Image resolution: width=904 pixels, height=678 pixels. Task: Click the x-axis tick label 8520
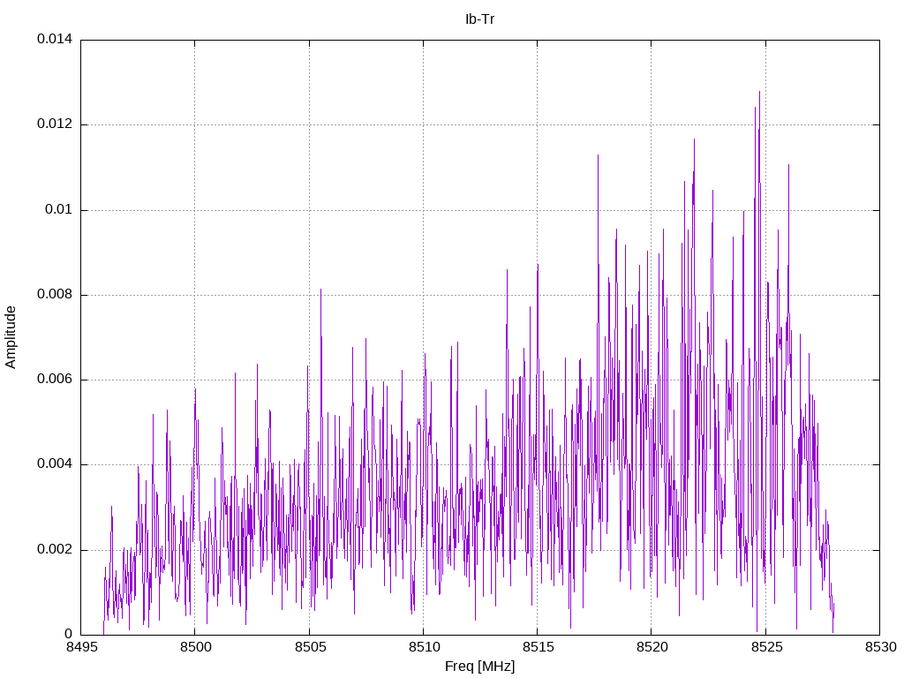click(652, 647)
